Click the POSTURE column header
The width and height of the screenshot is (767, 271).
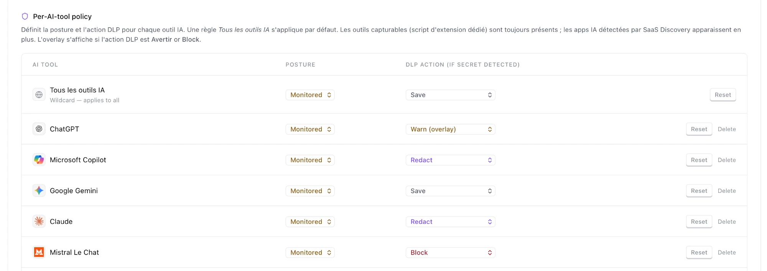point(300,64)
